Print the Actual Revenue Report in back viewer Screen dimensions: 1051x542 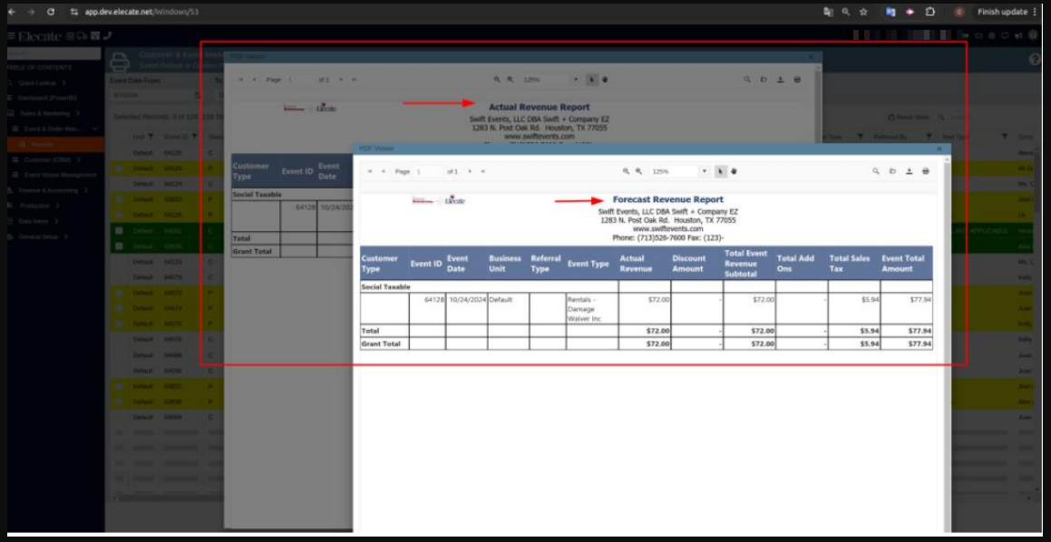click(797, 80)
